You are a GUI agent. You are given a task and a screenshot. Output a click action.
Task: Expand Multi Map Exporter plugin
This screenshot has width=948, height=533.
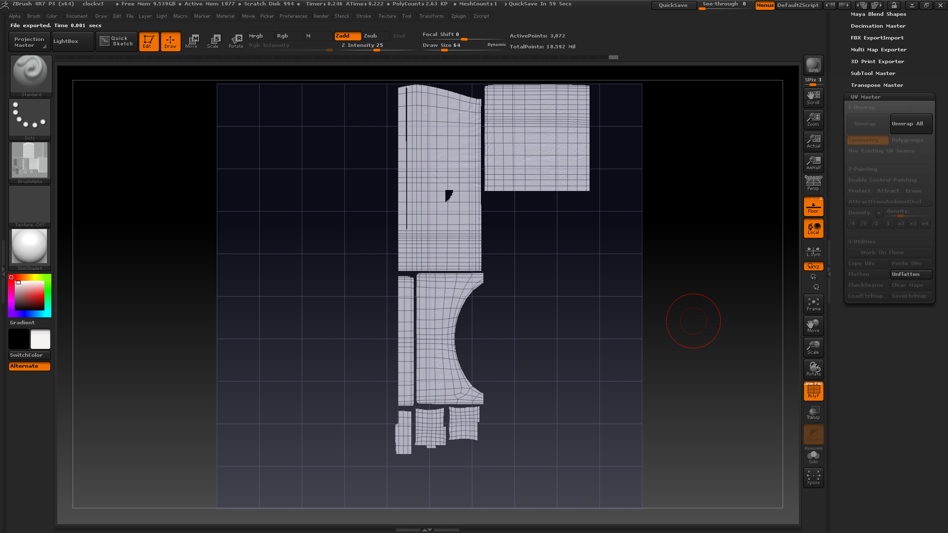click(878, 50)
